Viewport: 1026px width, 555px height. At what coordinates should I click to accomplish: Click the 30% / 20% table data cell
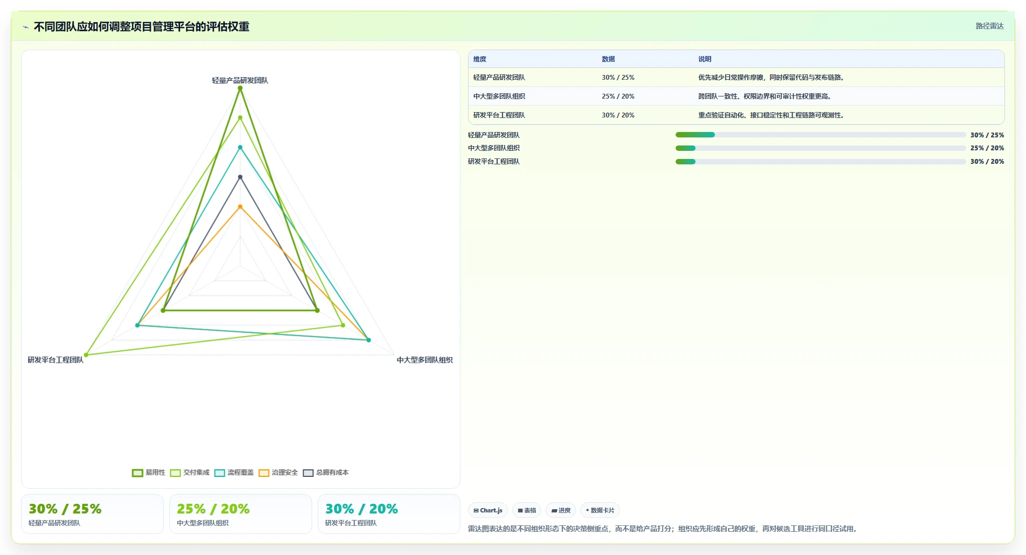618,115
